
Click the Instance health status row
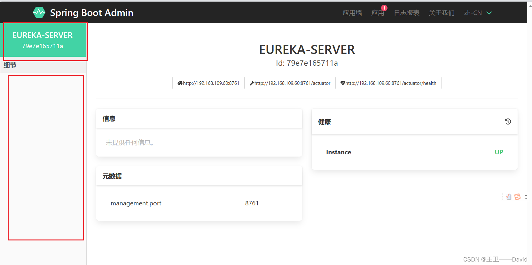pos(414,152)
